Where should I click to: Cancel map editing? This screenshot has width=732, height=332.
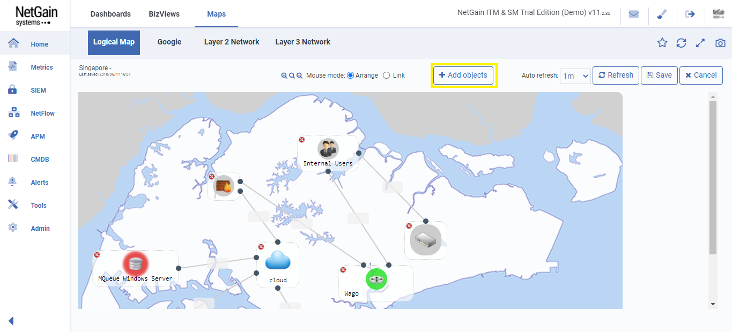coord(701,75)
